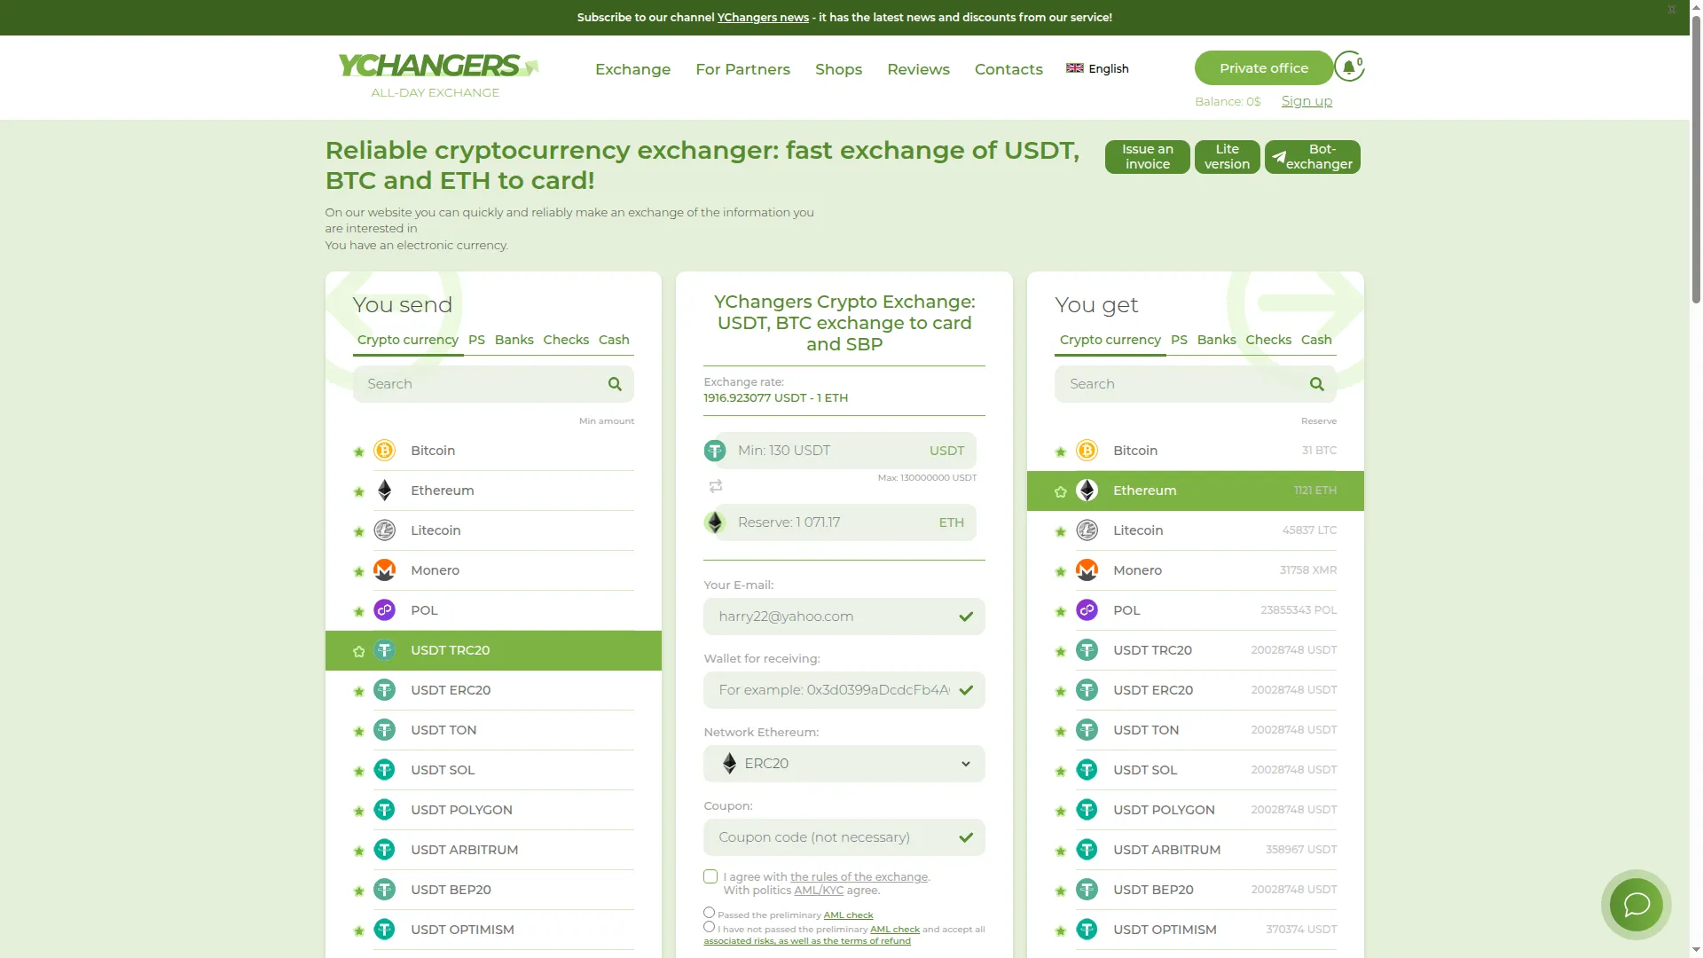Image resolution: width=1703 pixels, height=958 pixels.
Task: Click the swap currencies arrows icon
Action: [716, 486]
